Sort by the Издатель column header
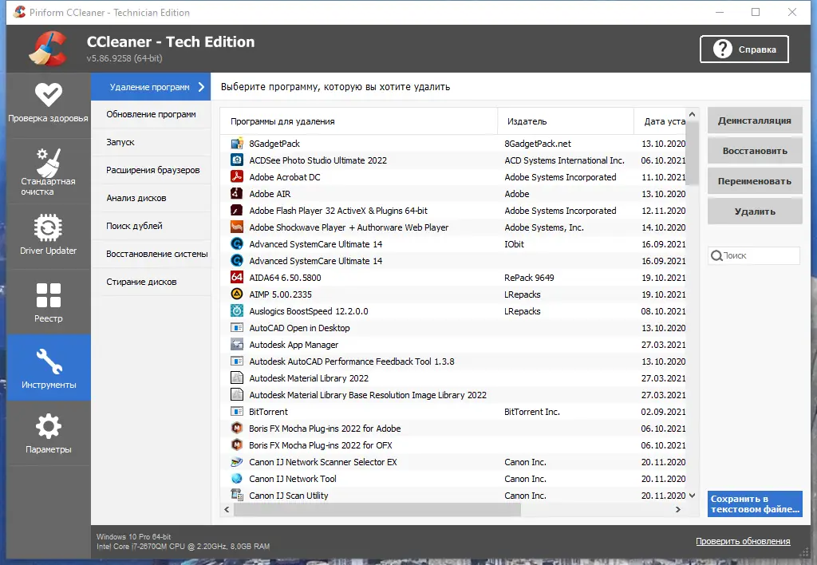817x565 pixels. coord(526,121)
